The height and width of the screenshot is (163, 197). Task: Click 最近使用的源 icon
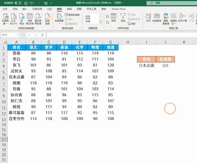pos(38,19)
